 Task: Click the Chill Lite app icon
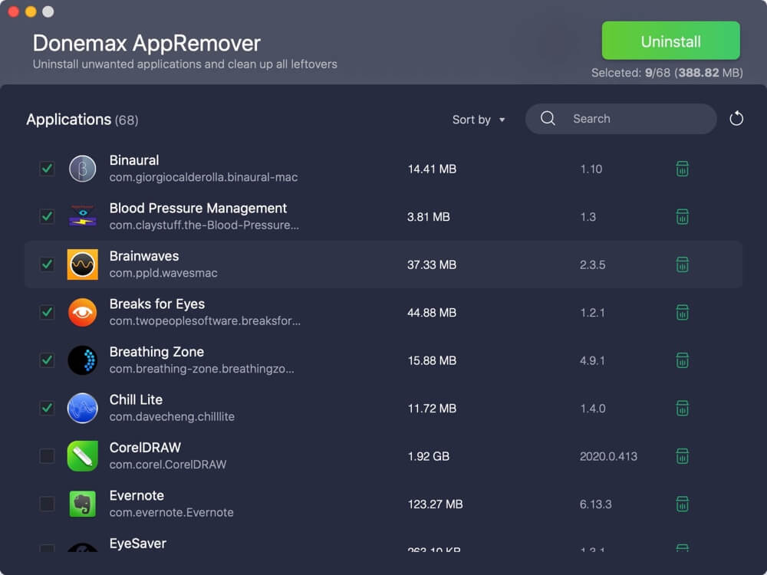coord(82,408)
